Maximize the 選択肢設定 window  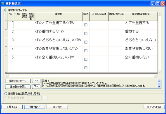click(158, 4)
